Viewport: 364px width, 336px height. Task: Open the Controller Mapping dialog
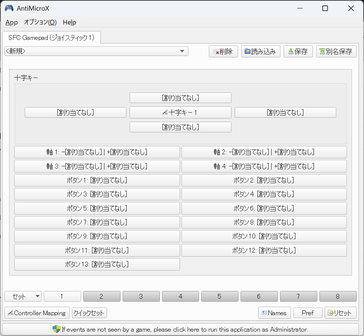click(37, 313)
